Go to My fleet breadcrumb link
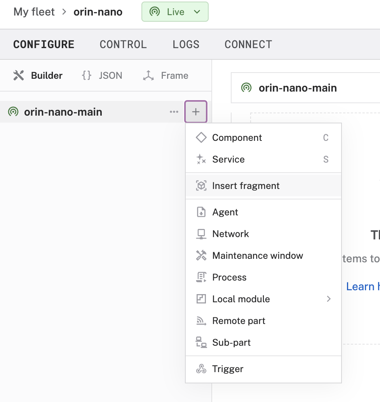Image resolution: width=380 pixels, height=402 pixels. point(34,12)
